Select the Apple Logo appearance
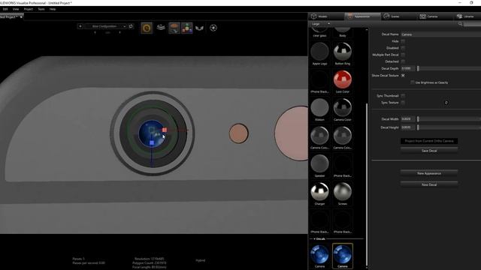The height and width of the screenshot is (270, 481). [x=319, y=53]
